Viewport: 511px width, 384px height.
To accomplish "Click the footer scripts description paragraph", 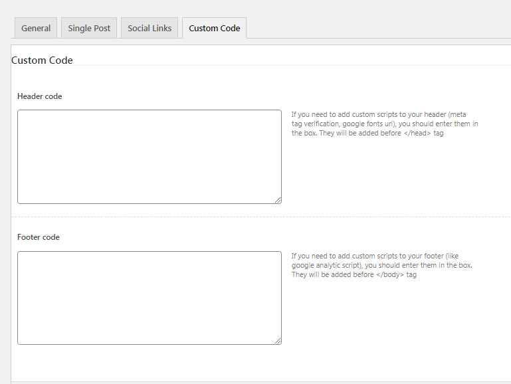I will pyautogui.click(x=381, y=265).
